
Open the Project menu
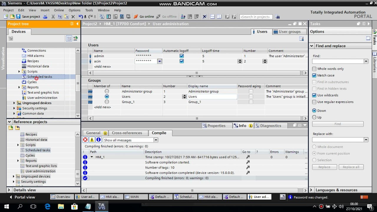coord(9,10)
